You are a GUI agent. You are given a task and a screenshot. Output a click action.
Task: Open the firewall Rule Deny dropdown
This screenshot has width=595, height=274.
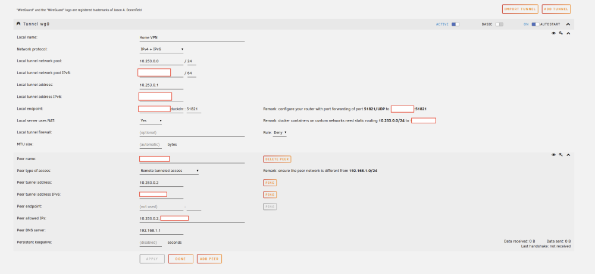pyautogui.click(x=280, y=133)
